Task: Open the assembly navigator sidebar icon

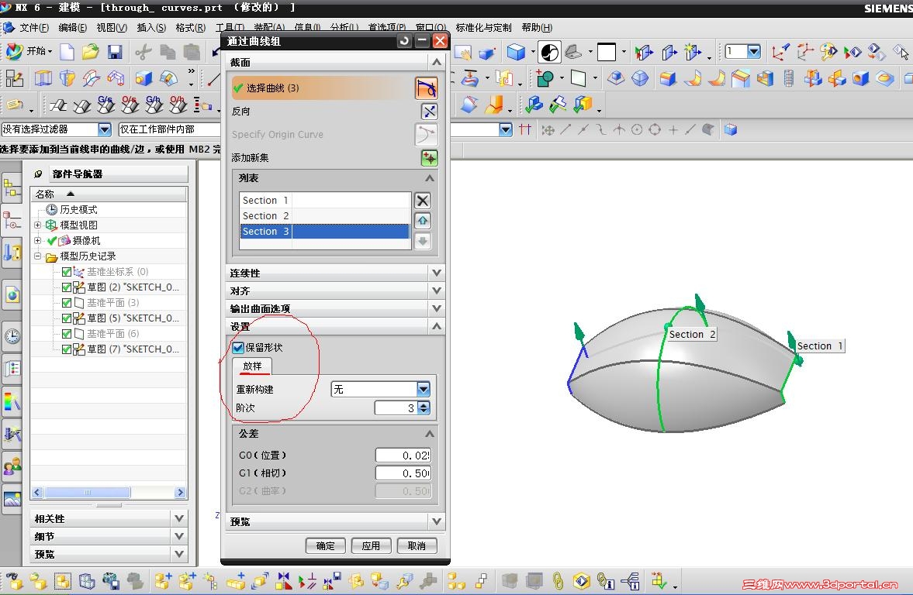Action: click(x=12, y=188)
